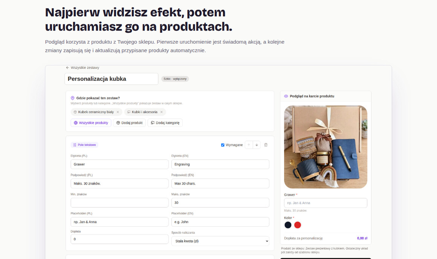The image size is (437, 259).
Task: Click the Grawer preview input field
Action: click(325, 203)
